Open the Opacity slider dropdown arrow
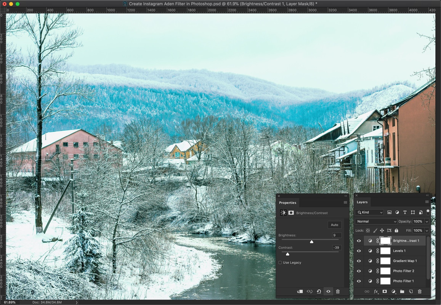441x305 pixels. tap(427, 222)
